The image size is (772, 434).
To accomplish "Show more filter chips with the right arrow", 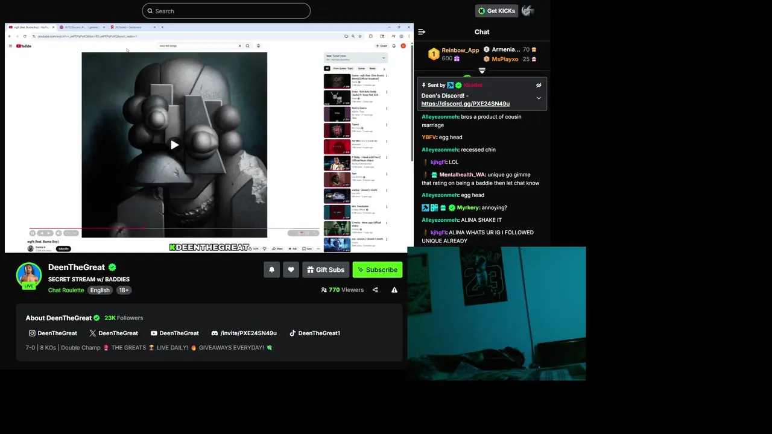I will click(384, 69).
